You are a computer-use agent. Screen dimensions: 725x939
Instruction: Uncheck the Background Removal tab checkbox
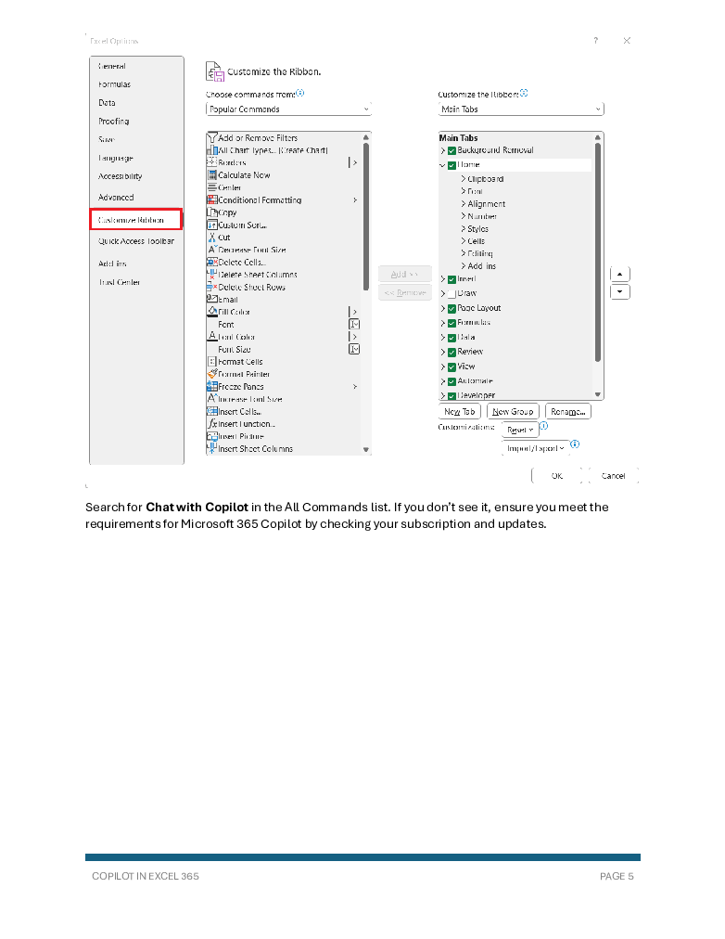[x=452, y=151]
